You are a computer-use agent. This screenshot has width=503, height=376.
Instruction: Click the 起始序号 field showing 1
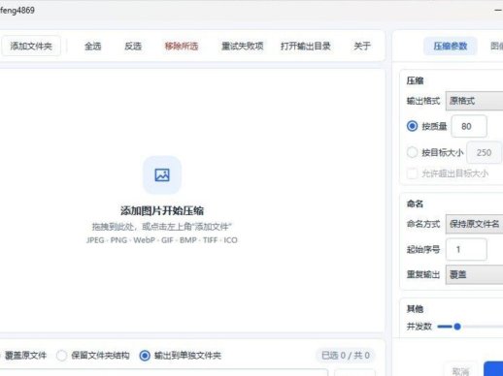(466, 249)
